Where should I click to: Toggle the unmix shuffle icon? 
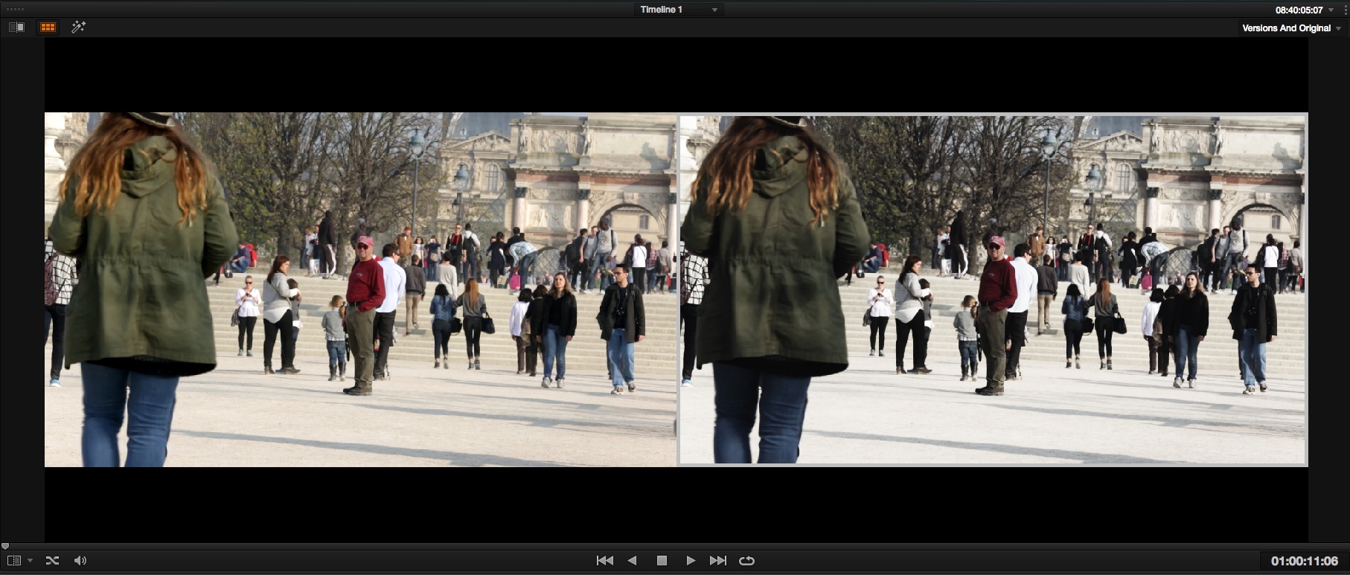coord(52,561)
